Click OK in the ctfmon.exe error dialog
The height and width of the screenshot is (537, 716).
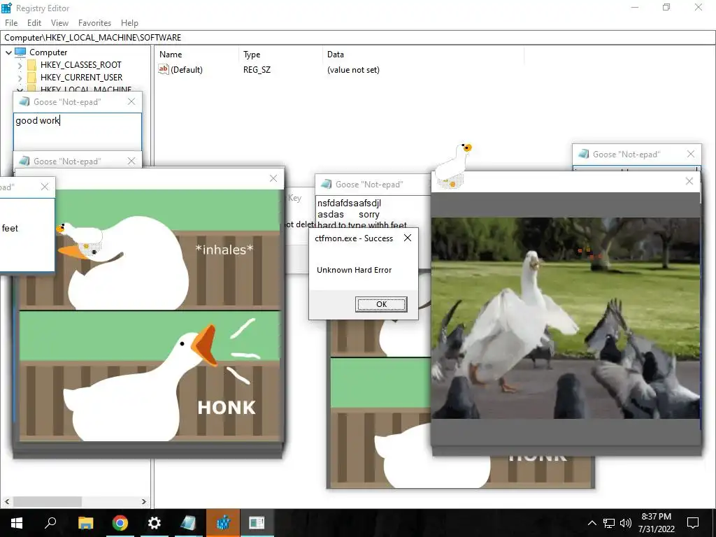coord(381,304)
